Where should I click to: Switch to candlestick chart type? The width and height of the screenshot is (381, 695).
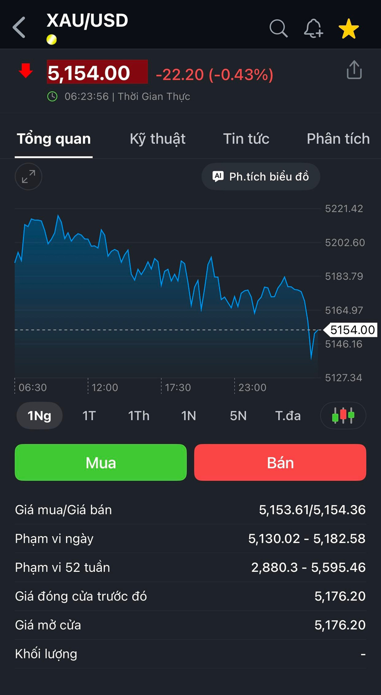click(x=343, y=415)
